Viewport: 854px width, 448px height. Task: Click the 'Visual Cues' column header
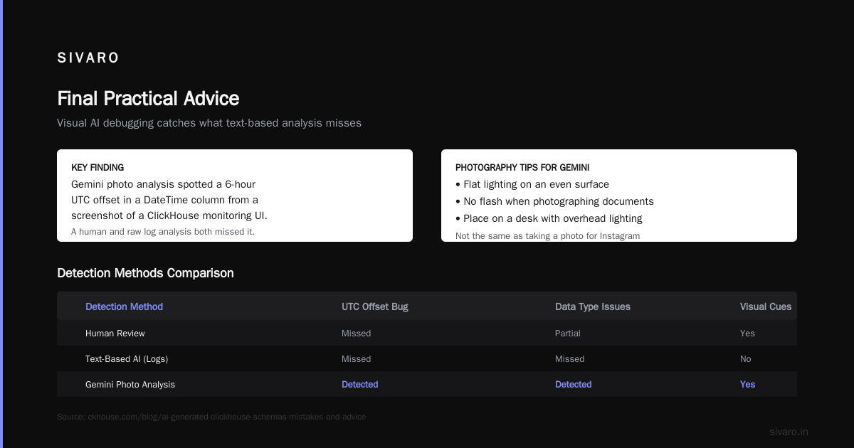[766, 306]
